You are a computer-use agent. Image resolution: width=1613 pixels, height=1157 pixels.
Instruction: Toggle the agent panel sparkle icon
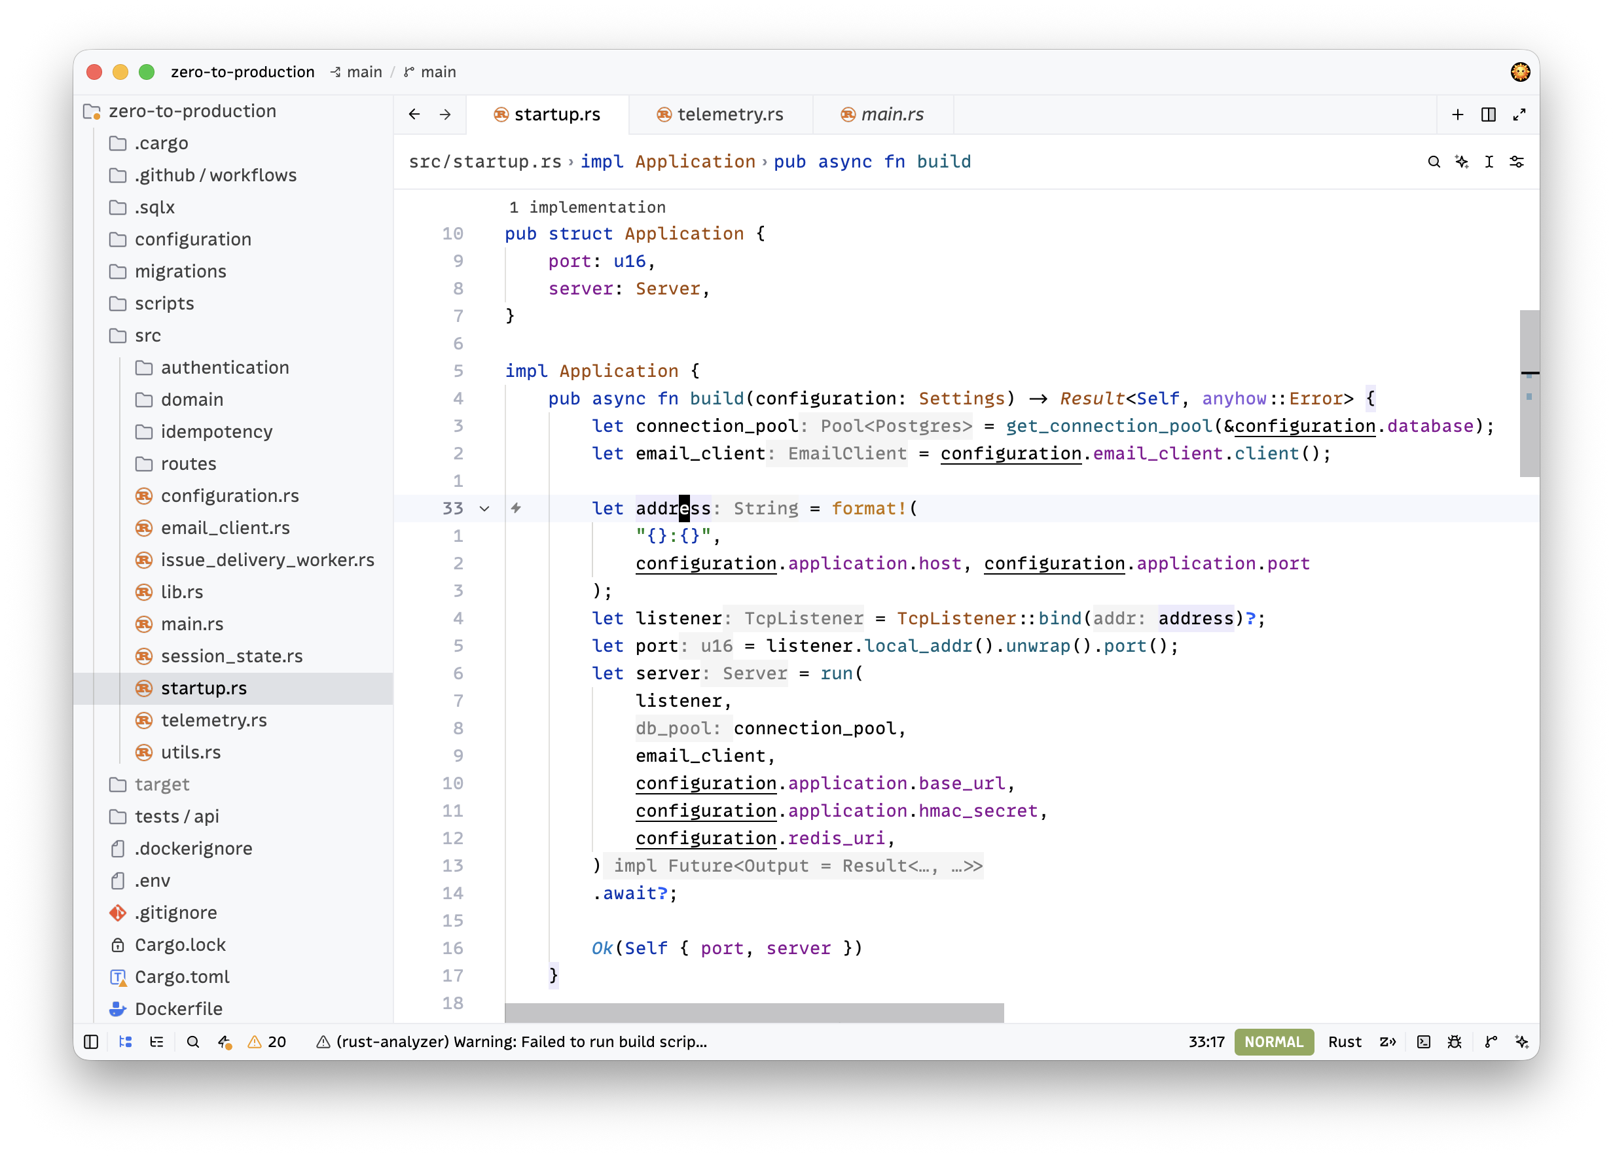[x=1522, y=1041]
